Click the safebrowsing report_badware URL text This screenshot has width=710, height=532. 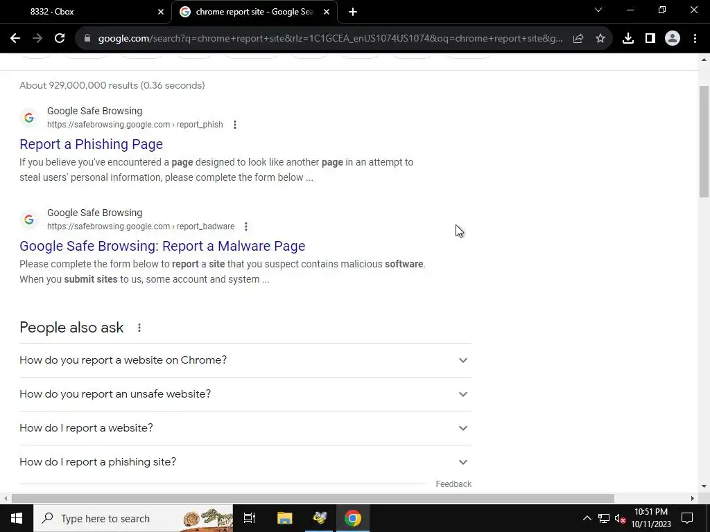tap(141, 227)
